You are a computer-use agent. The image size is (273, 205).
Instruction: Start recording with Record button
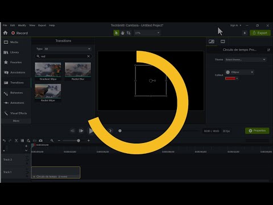19,33
